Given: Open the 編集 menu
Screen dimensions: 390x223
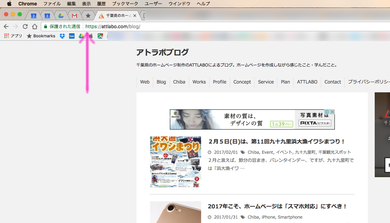Looking at the screenshot, I should 71,4.
